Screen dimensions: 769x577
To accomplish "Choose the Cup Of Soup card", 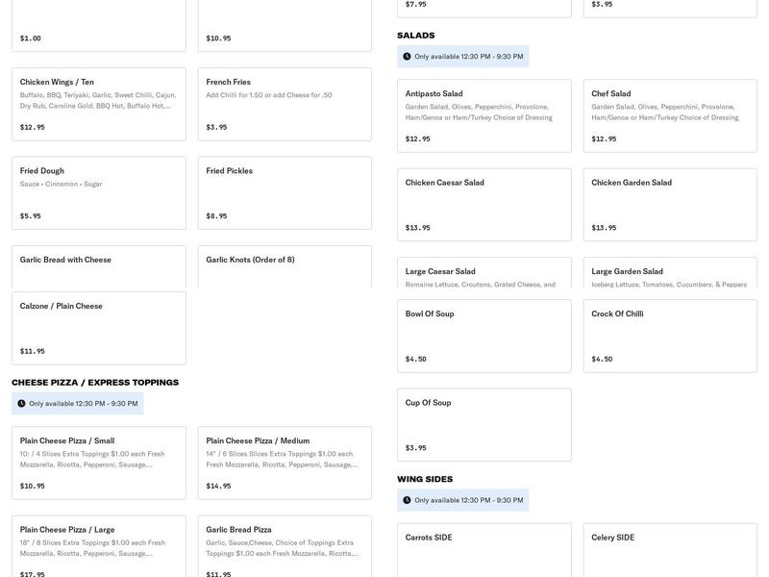I will [x=484, y=424].
